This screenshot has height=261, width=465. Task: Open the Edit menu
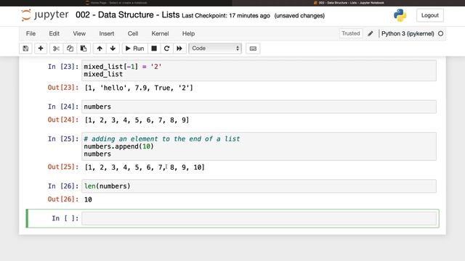tap(54, 33)
